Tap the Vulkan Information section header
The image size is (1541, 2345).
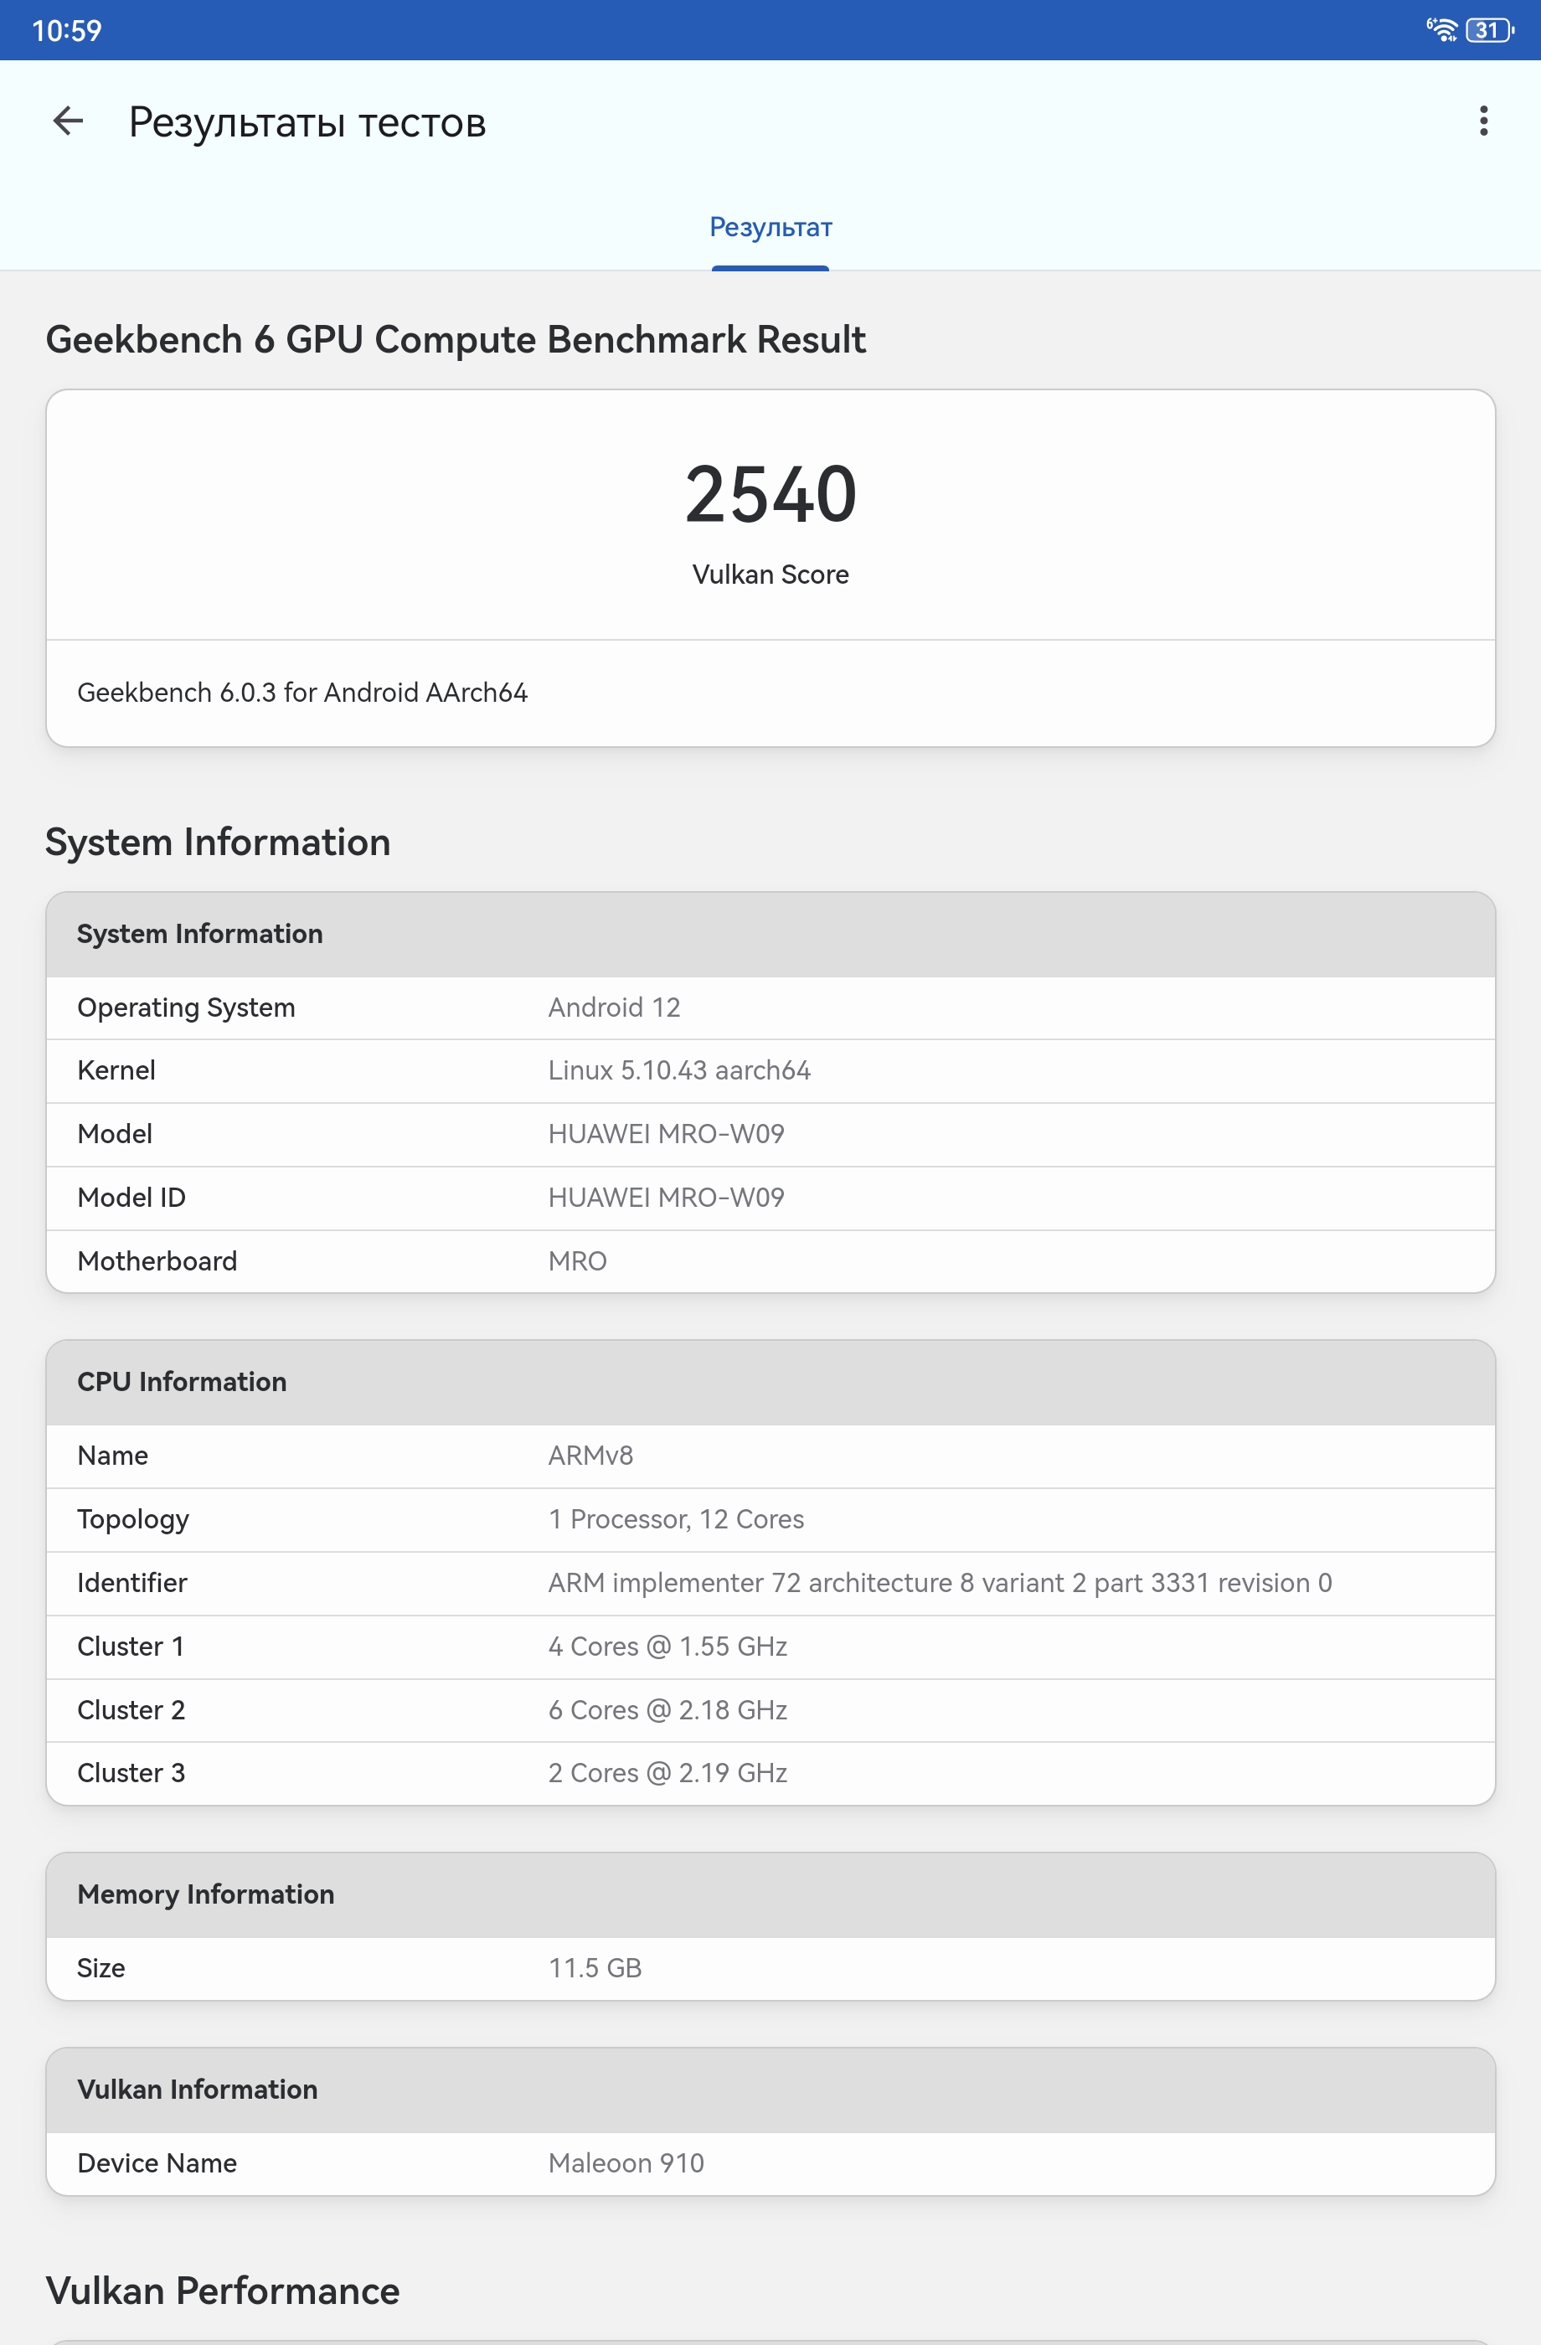point(770,2089)
